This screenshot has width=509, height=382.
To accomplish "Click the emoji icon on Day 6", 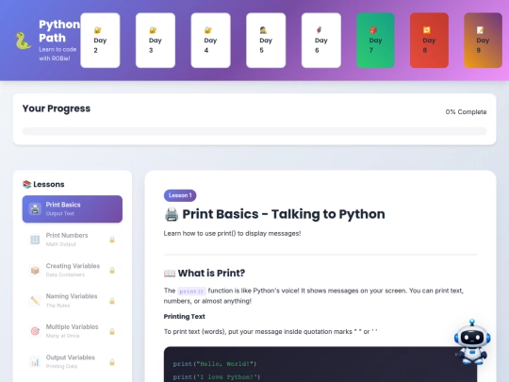I will (319, 30).
